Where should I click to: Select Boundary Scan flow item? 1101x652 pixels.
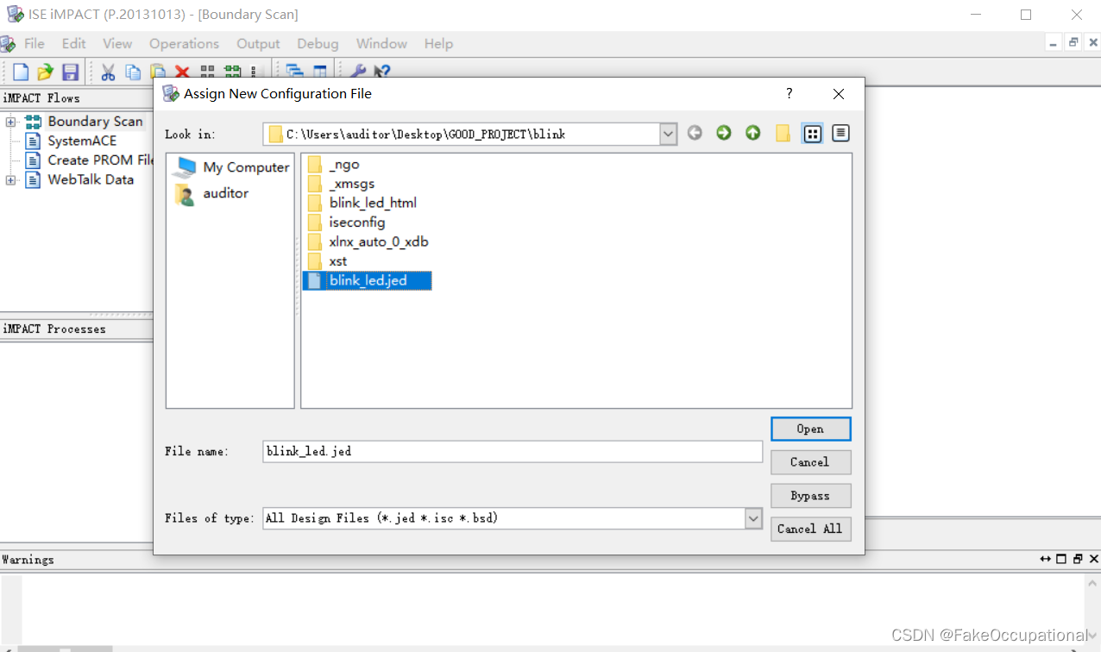click(x=84, y=122)
